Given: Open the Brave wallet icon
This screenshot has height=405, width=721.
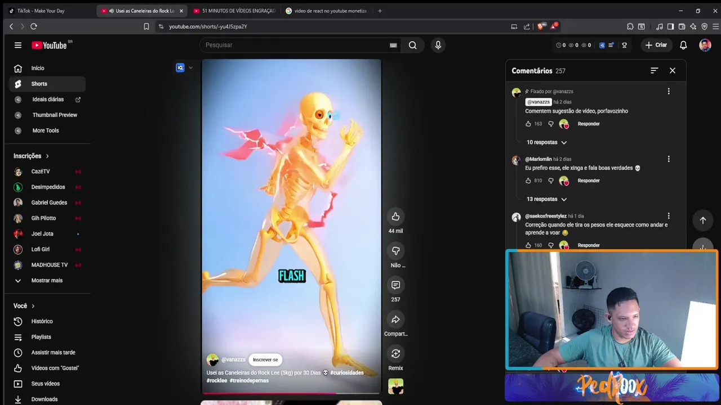Looking at the screenshot, I should pyautogui.click(x=682, y=26).
